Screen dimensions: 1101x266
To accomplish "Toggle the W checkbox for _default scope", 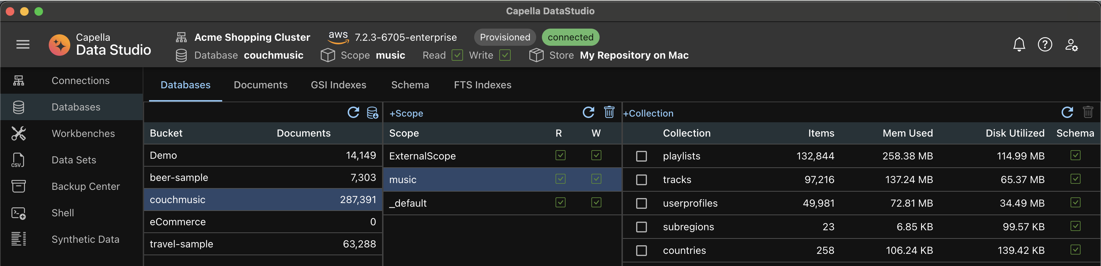I will click(x=596, y=202).
